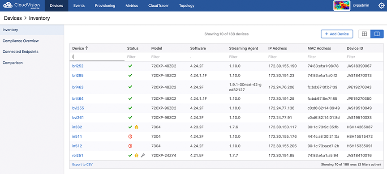Click the bug alert icon for in332
This screenshot has height=174, width=387.
137,127
